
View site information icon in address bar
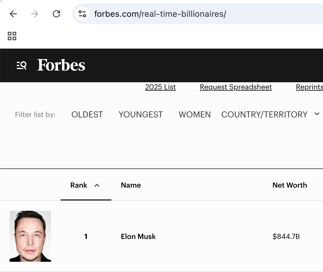click(x=82, y=14)
